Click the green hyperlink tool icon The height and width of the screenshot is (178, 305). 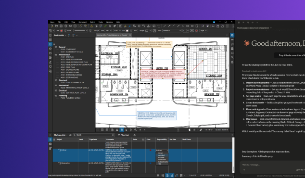coord(105,26)
